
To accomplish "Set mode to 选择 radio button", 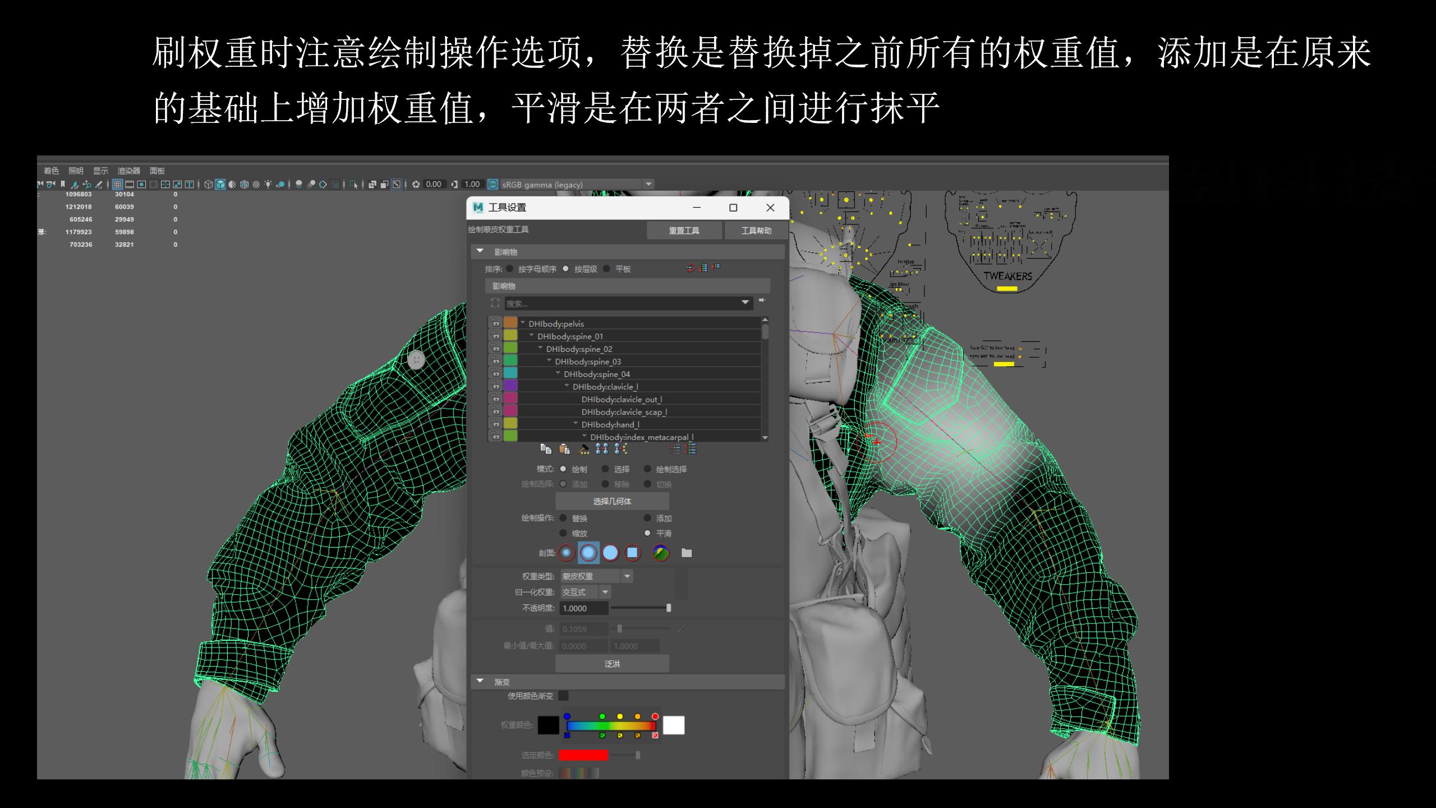I will [x=605, y=469].
